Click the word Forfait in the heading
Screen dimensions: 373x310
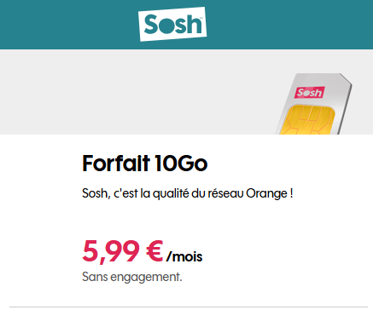pyautogui.click(x=116, y=164)
